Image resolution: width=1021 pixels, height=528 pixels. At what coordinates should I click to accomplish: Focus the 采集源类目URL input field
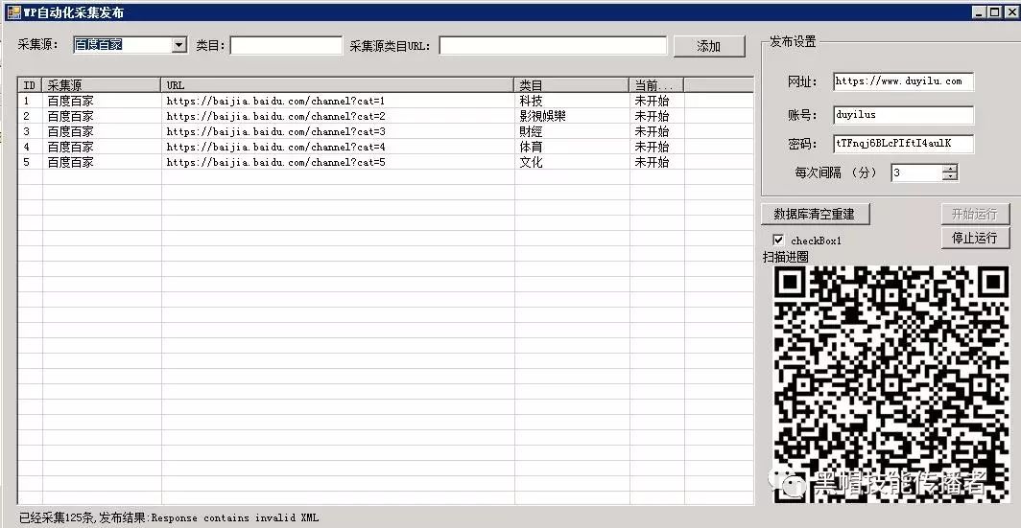pyautogui.click(x=553, y=46)
